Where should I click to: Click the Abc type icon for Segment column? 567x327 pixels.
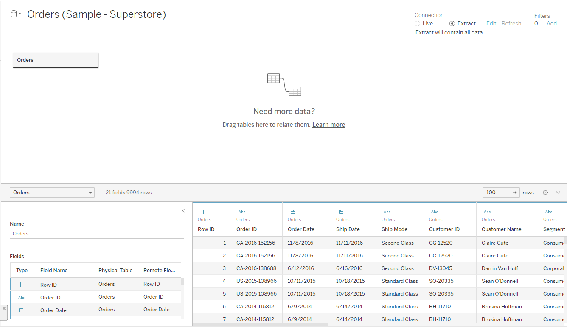(549, 212)
